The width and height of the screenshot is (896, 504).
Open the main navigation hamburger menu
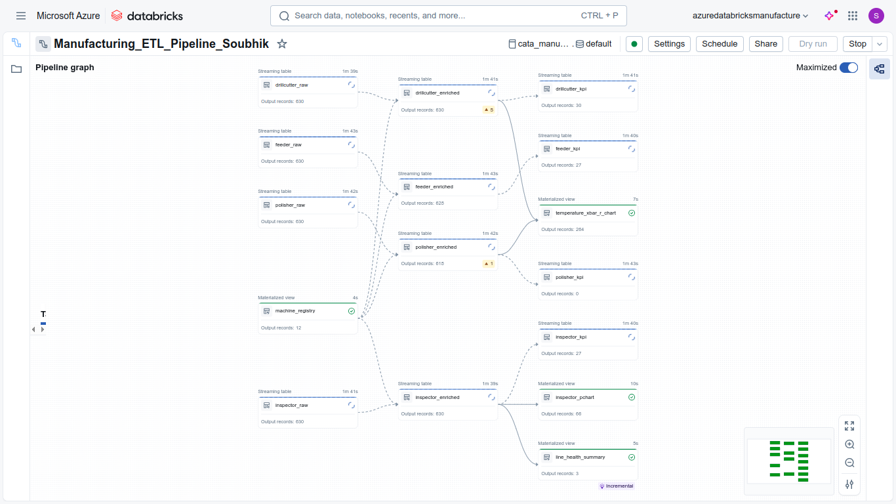click(x=20, y=15)
